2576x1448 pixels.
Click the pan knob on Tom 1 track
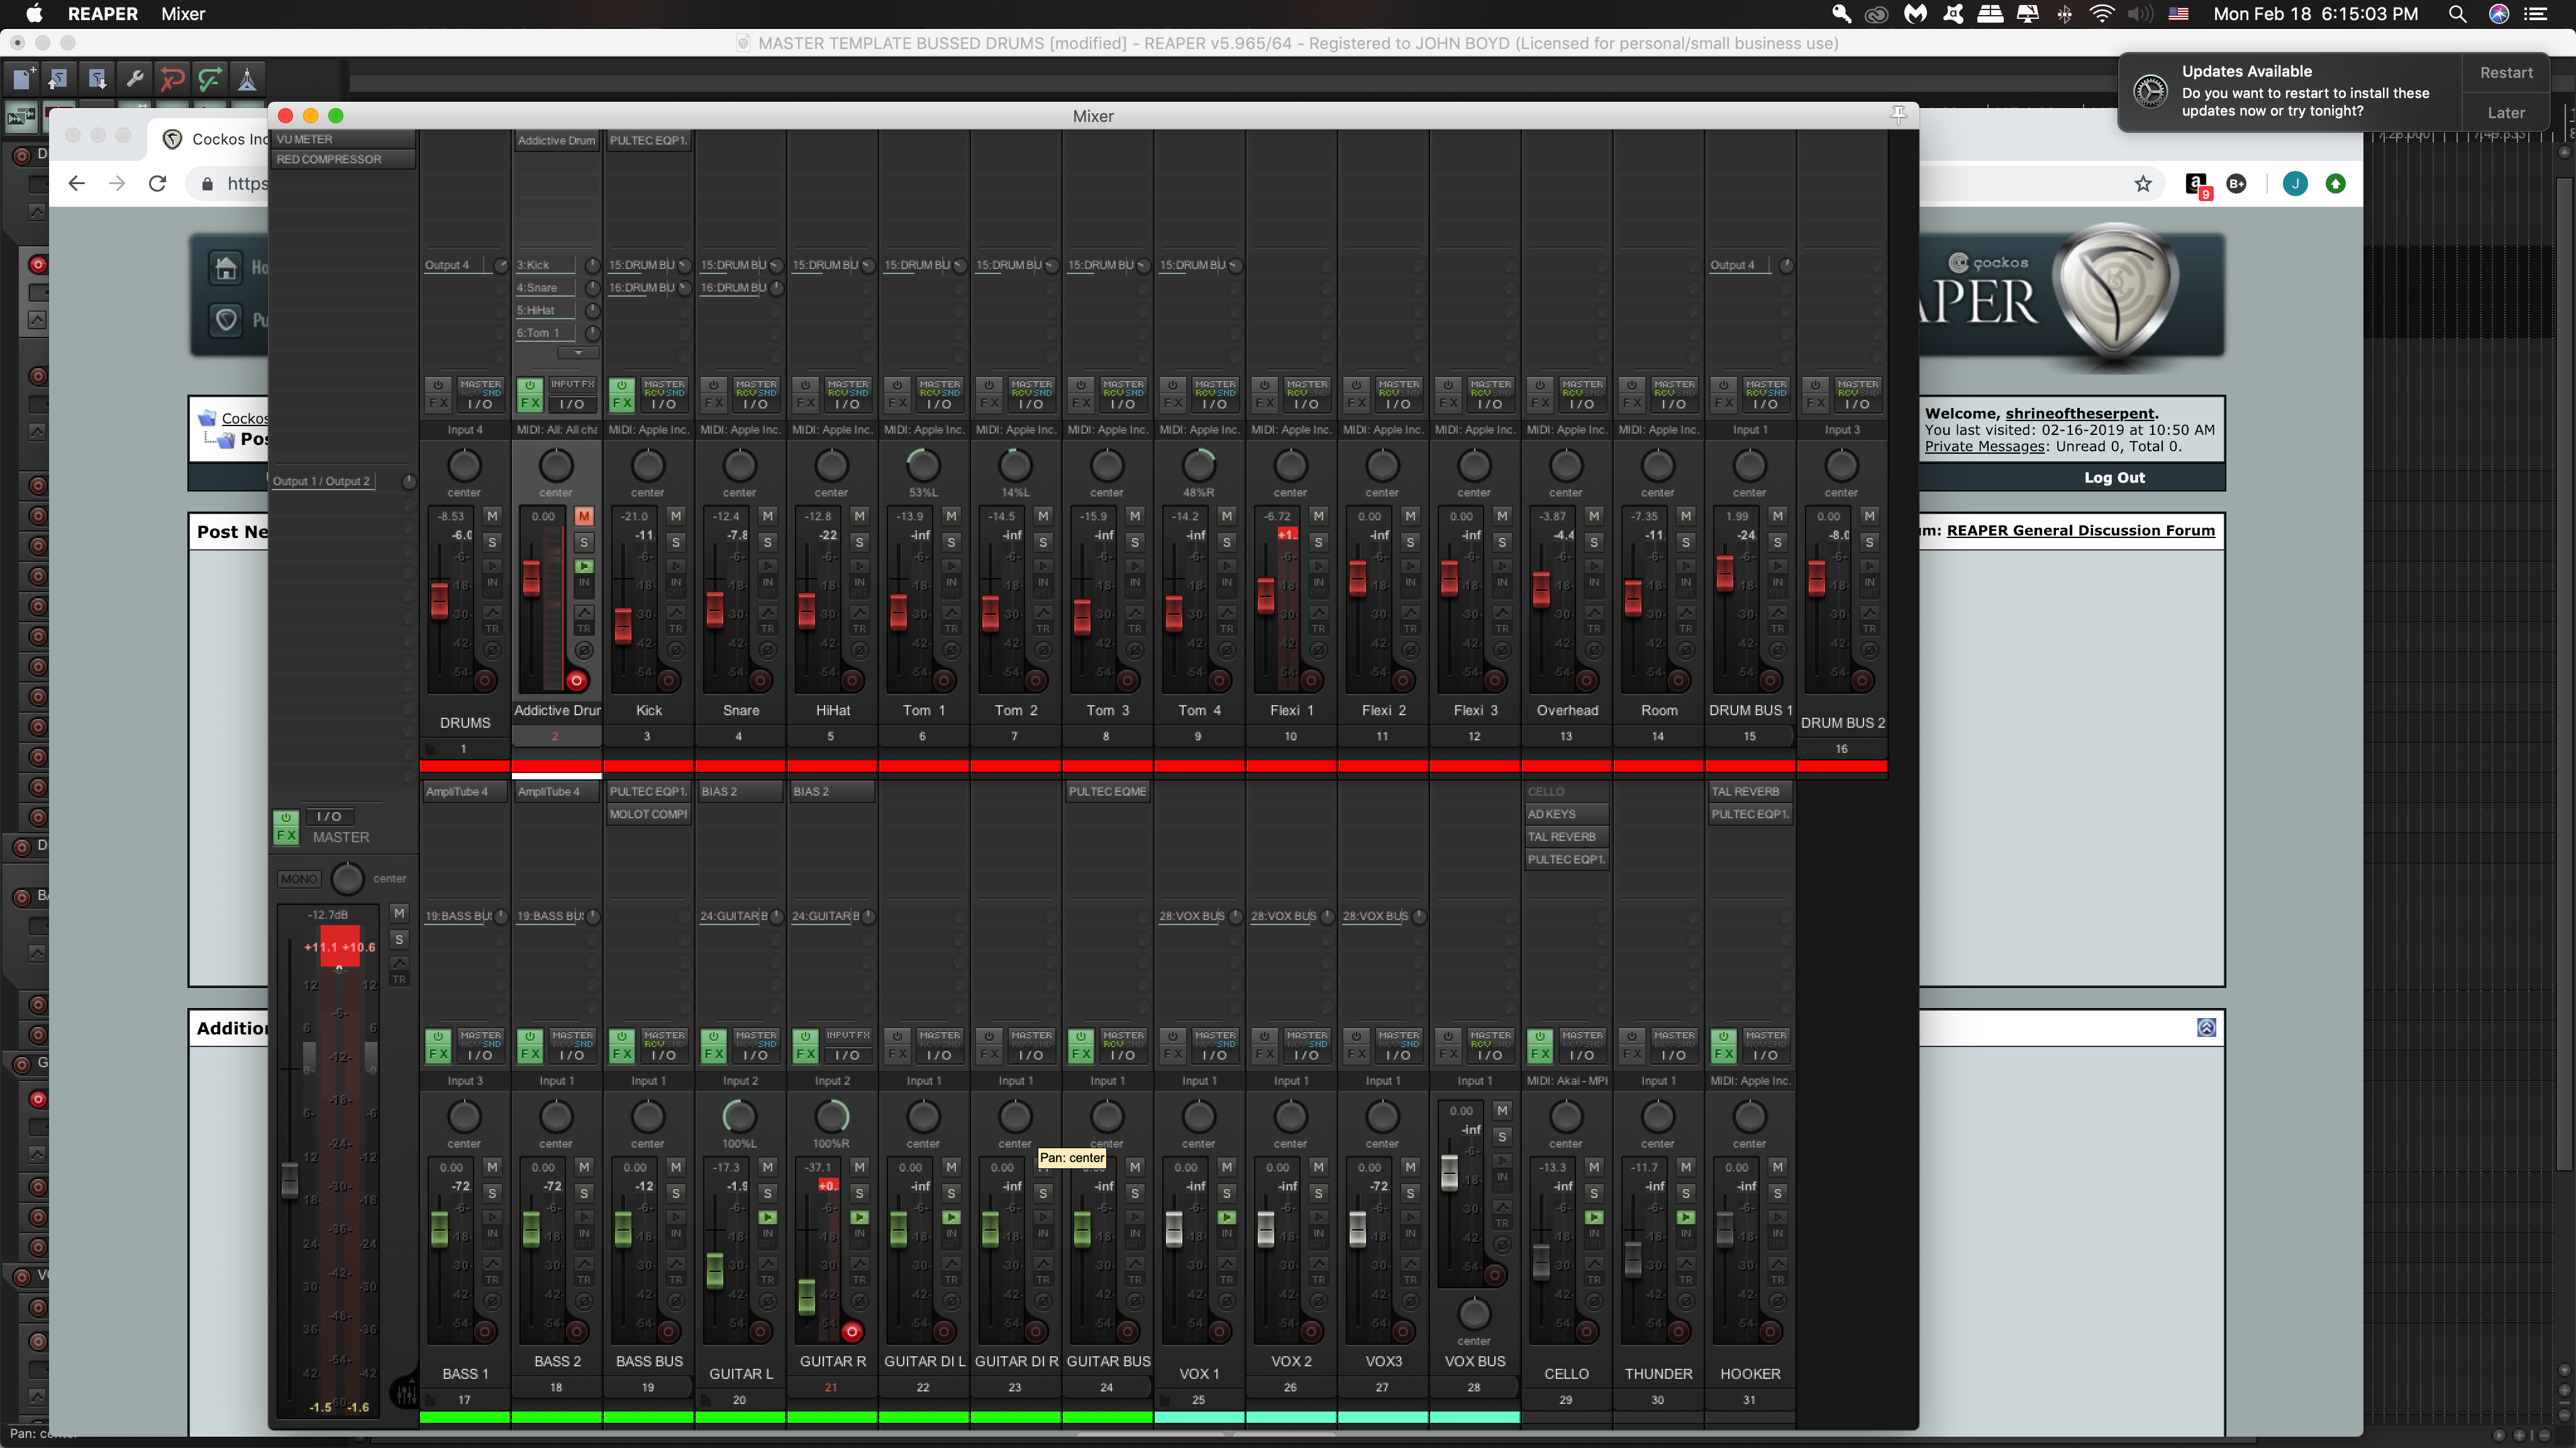click(x=922, y=464)
